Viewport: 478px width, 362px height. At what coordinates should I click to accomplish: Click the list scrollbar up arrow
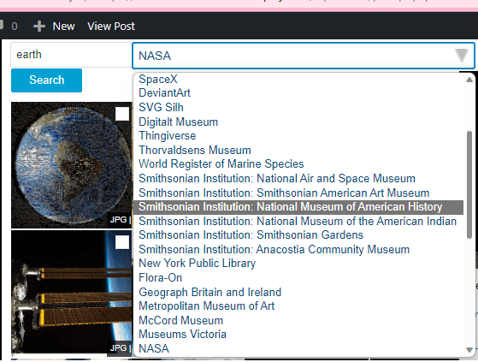(x=469, y=80)
